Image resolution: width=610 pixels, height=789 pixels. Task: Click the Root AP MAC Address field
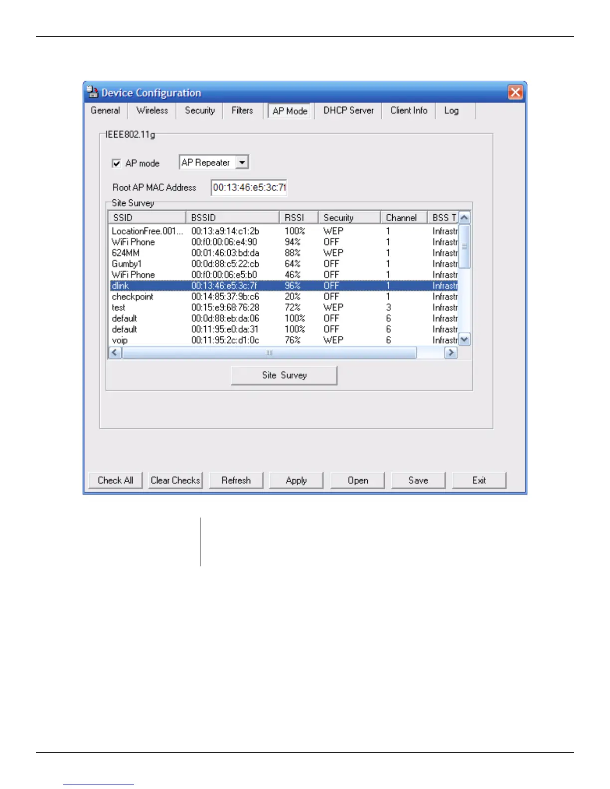tap(249, 187)
